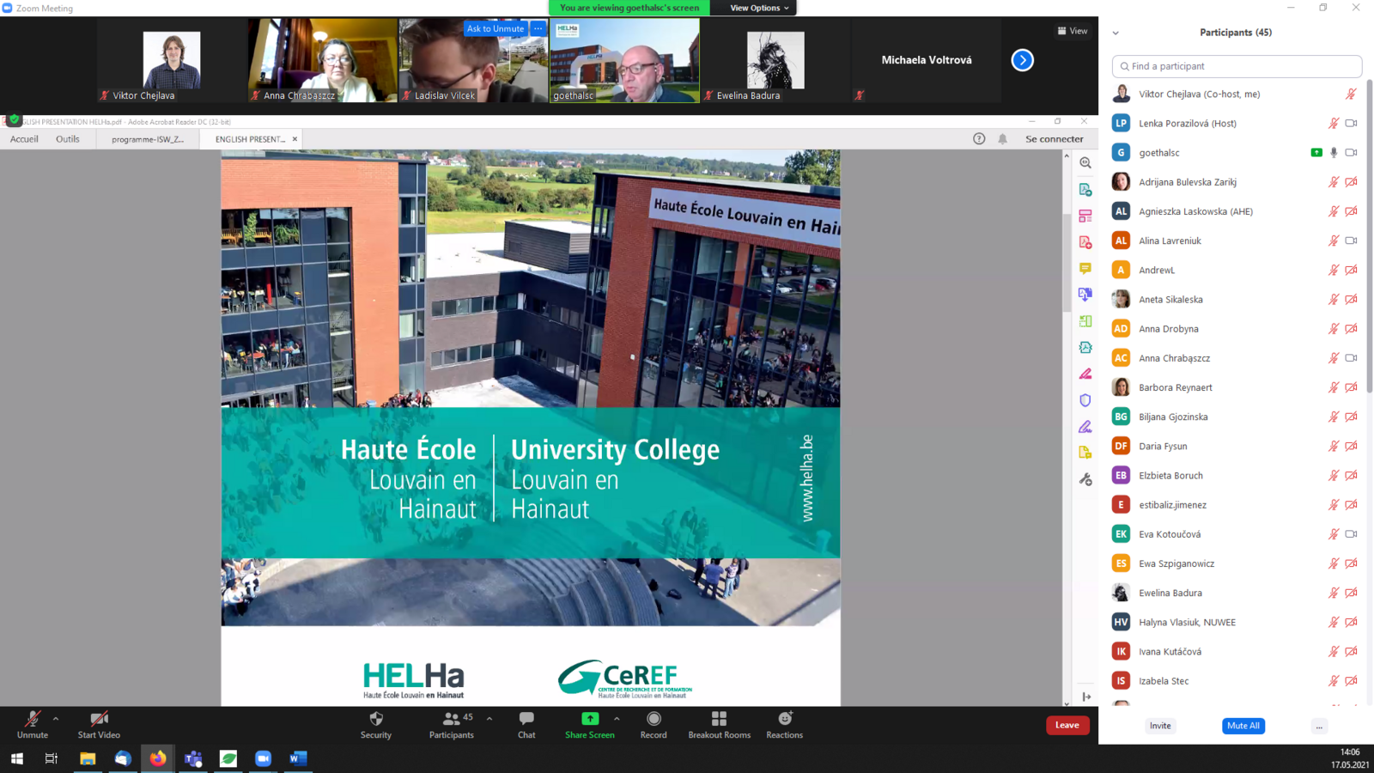Start Video with the camera toggle
Screen dimensions: 1374x773
click(99, 719)
